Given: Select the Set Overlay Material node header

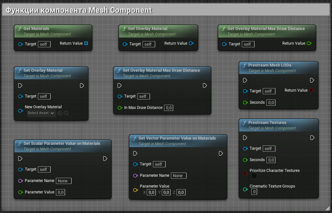Looking at the screenshot, I should click(51, 73).
